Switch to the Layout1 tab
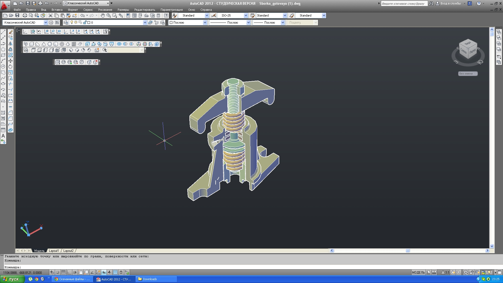 [x=54, y=251]
